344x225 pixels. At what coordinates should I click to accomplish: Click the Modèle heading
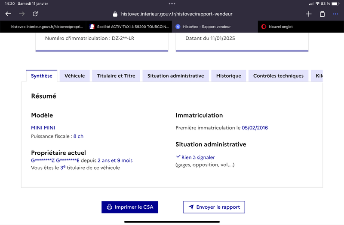point(42,115)
